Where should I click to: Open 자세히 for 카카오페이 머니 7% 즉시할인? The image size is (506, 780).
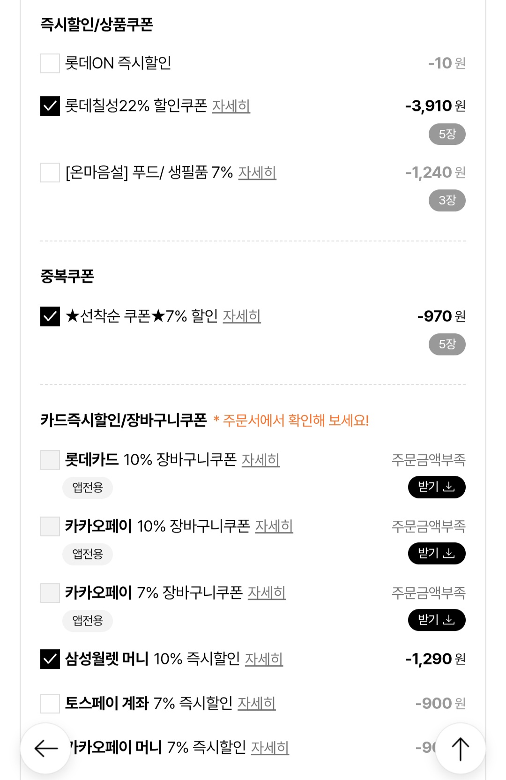[270, 747]
